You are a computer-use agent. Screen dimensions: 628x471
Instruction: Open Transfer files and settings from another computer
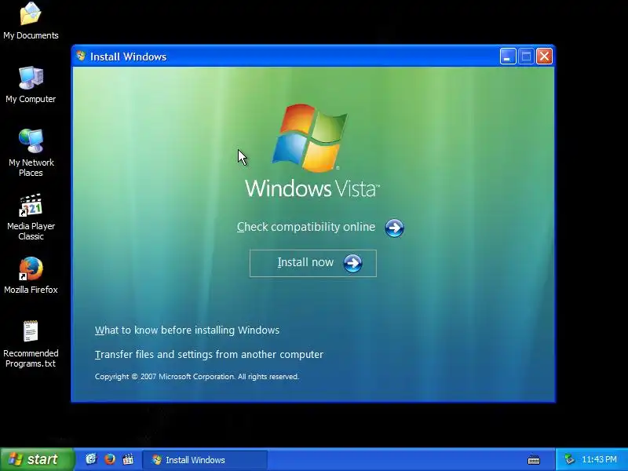click(209, 355)
